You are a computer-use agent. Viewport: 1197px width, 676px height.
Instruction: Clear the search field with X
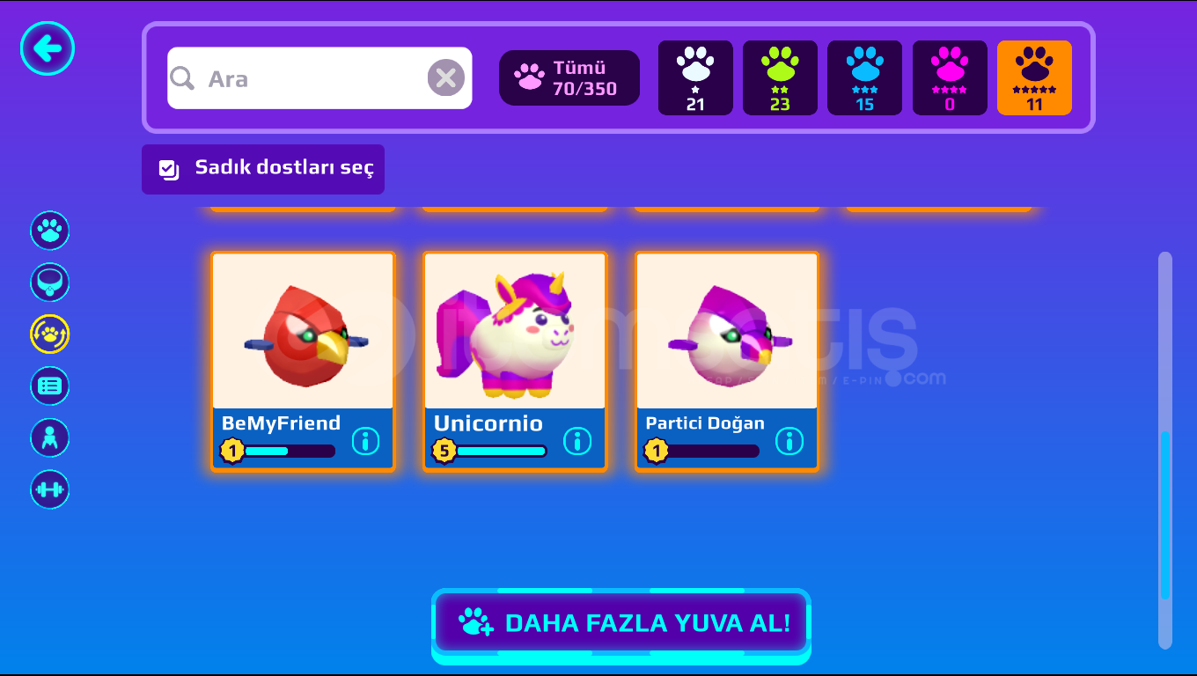pos(446,78)
